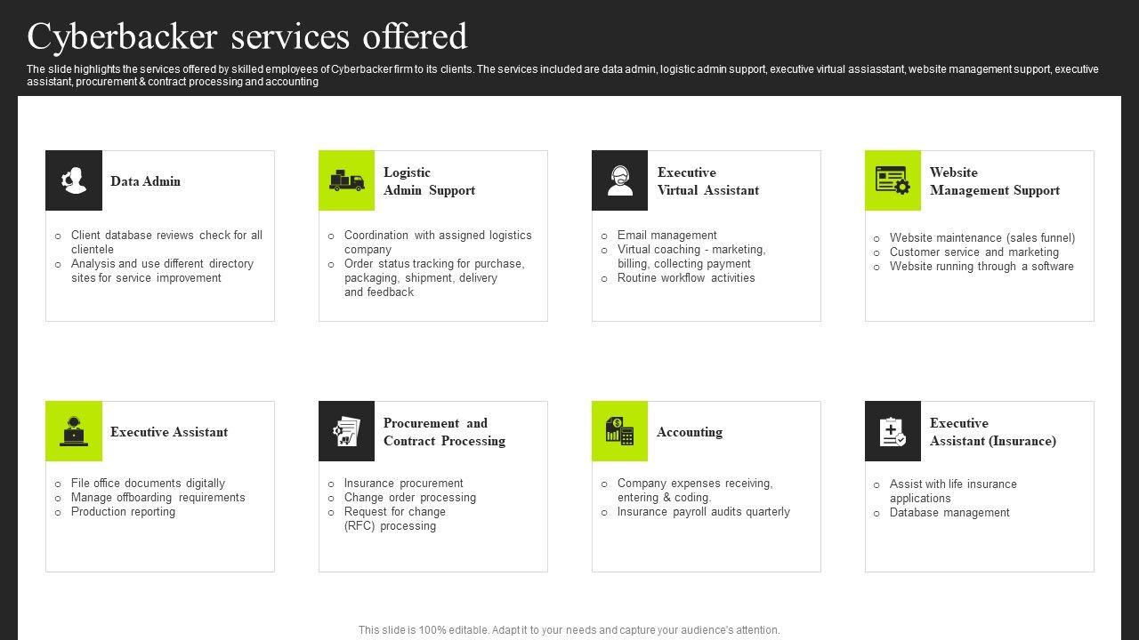
Task: Click the Logistic Admin Support heading
Action: 429,181
